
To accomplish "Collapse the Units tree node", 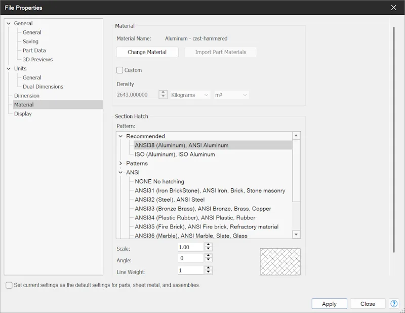I will [x=9, y=68].
